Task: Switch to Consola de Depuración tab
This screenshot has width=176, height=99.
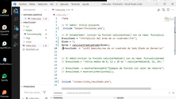Action: 78,93
